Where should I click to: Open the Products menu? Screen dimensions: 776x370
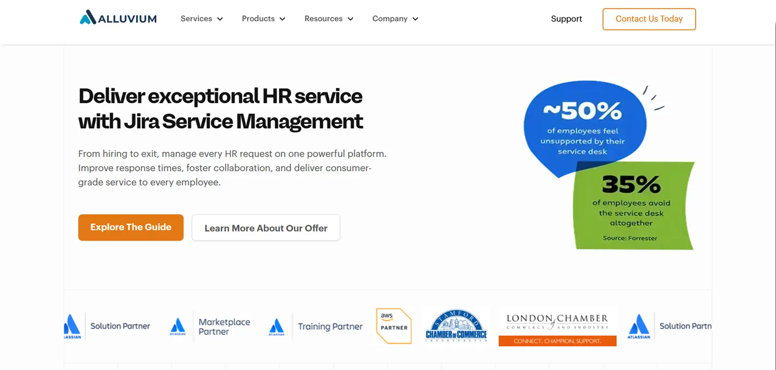(x=264, y=19)
